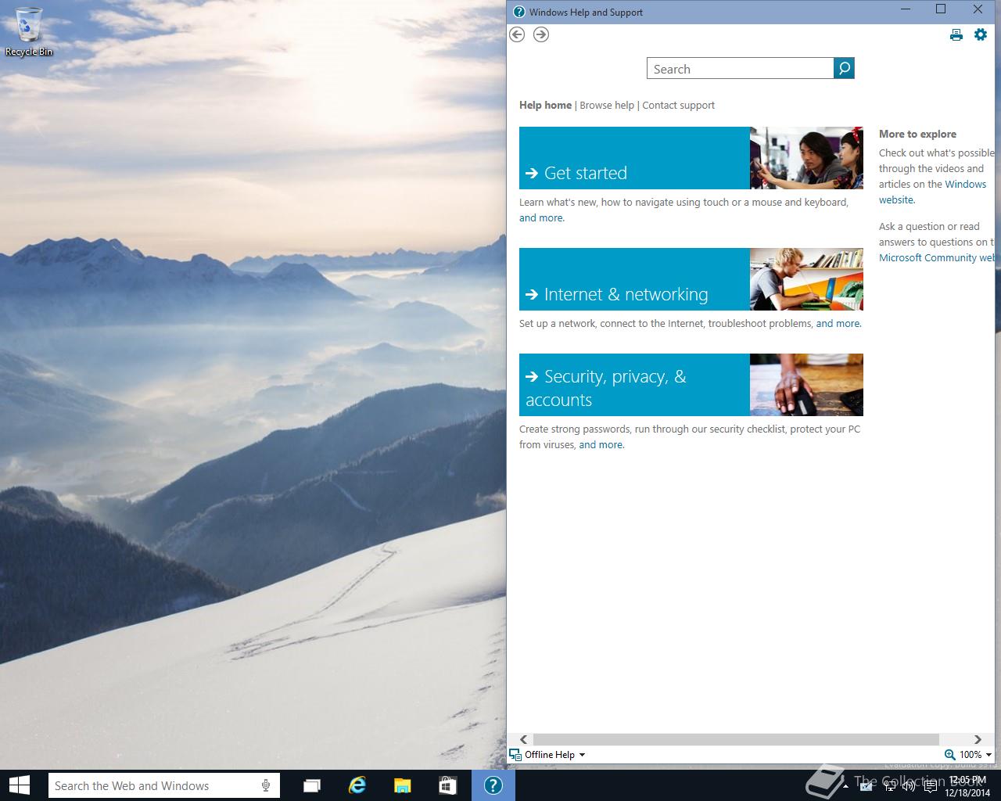Go back using the Help back arrow
Viewport: 1001px width, 801px height.
click(x=517, y=34)
